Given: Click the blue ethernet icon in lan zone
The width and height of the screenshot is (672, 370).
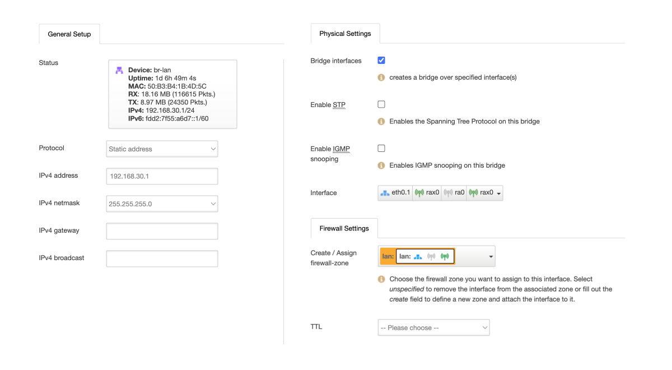Looking at the screenshot, I should (x=418, y=257).
